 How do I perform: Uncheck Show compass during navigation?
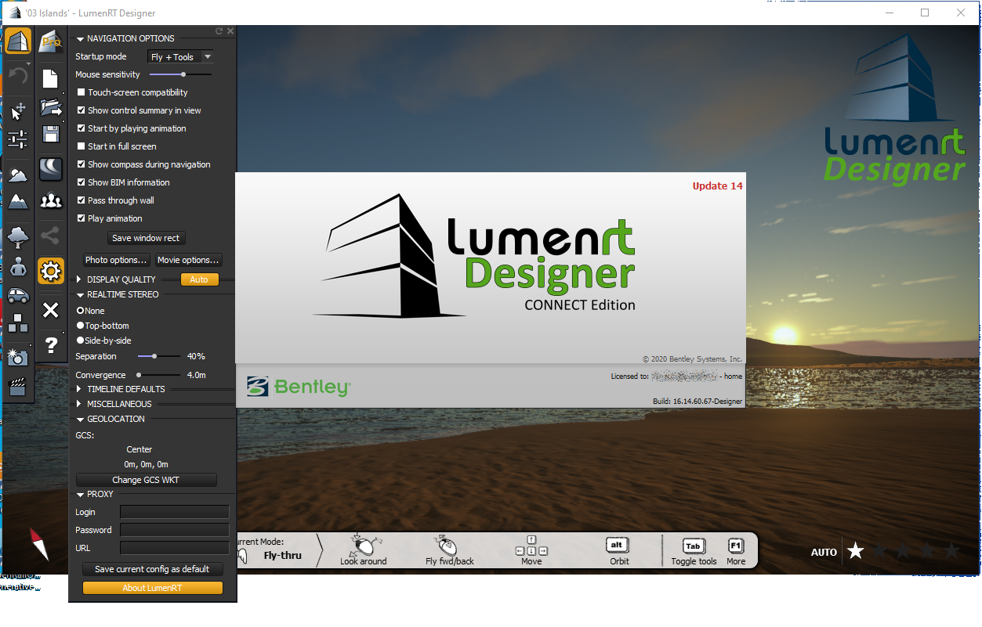81,164
